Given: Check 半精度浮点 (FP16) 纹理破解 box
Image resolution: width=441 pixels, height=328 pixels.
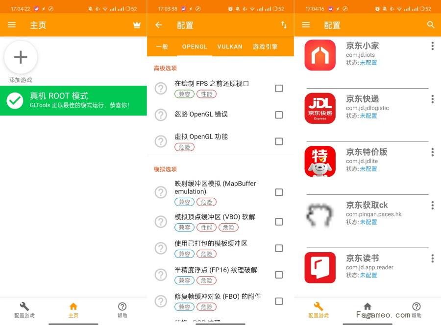Looking at the screenshot, I should (279, 275).
